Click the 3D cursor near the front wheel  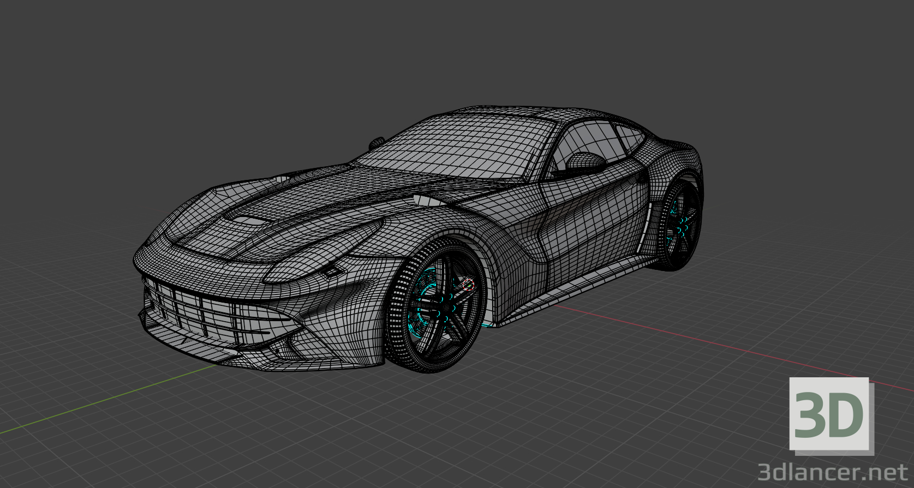468,284
